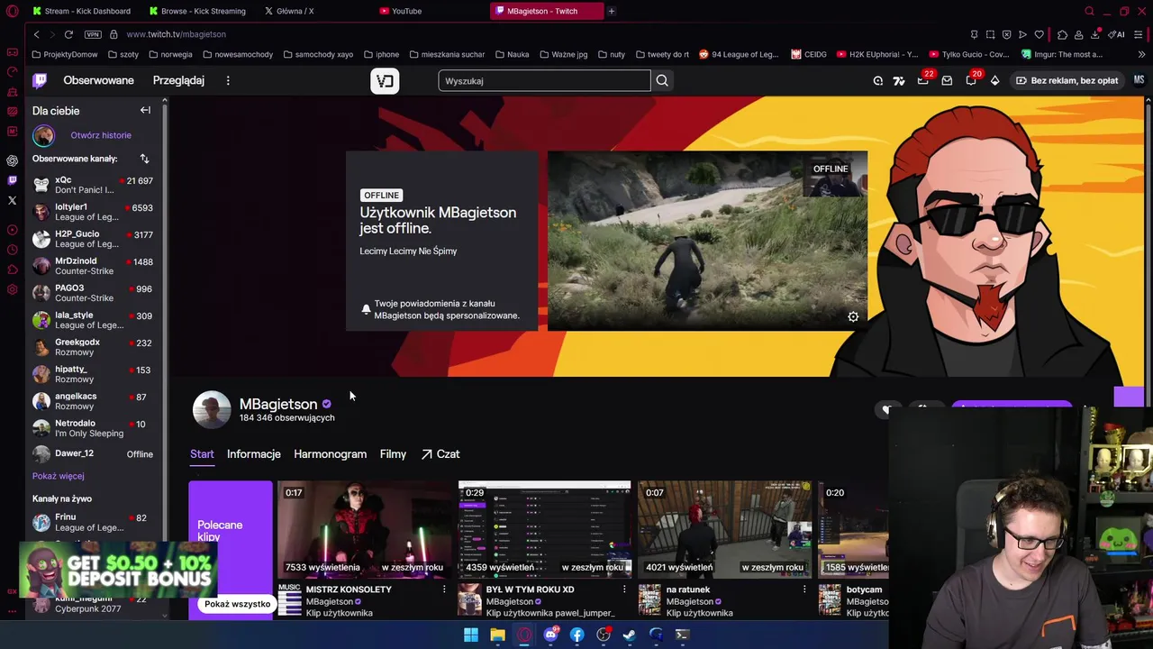Click the address bar URL

pyautogui.click(x=176, y=34)
